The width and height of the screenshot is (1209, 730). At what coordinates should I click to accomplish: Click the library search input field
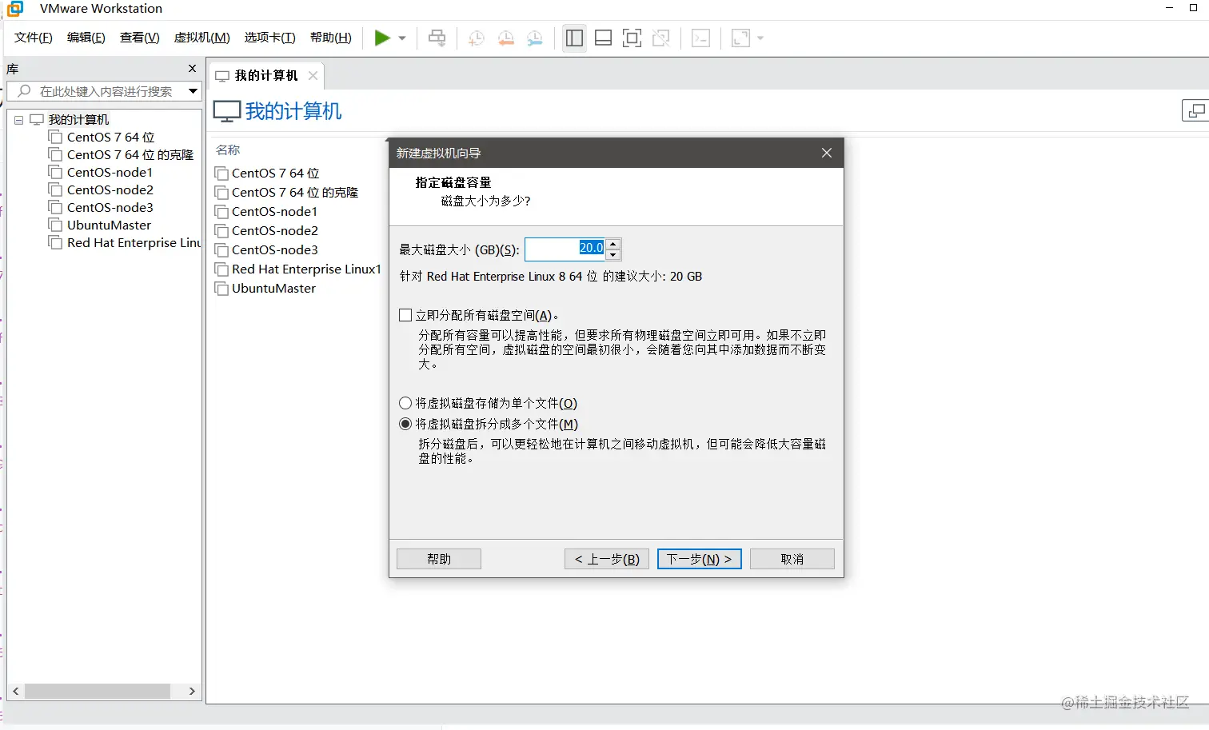click(105, 91)
